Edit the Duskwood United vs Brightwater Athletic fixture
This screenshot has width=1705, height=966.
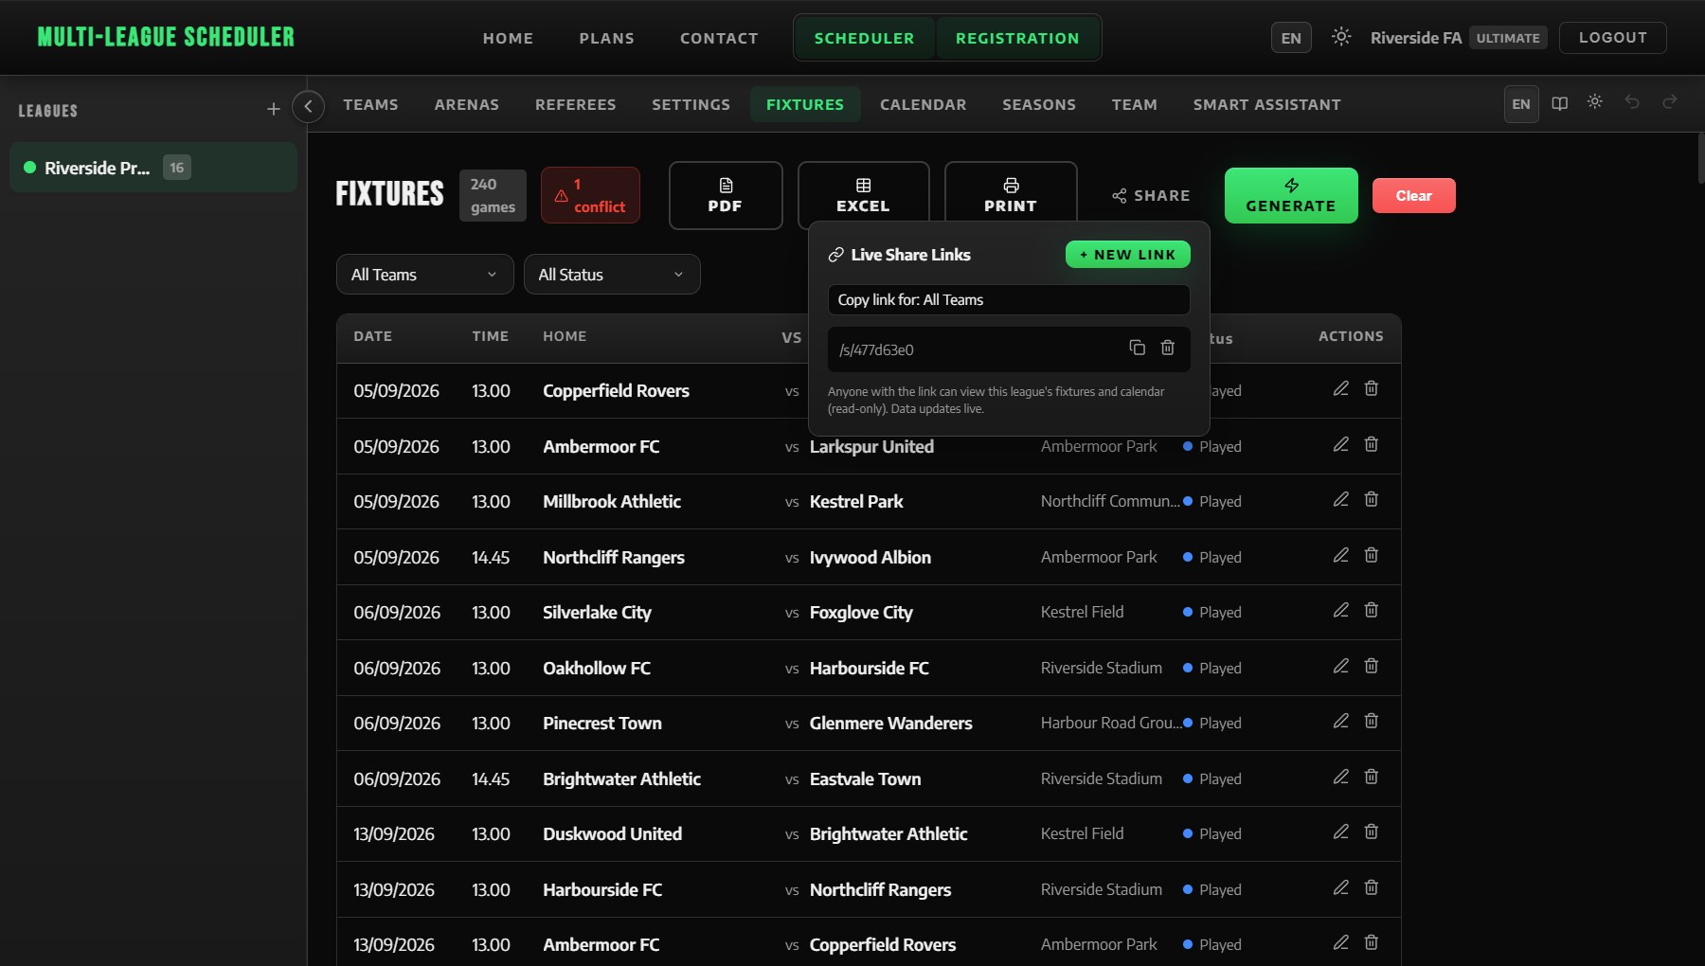pyautogui.click(x=1340, y=832)
